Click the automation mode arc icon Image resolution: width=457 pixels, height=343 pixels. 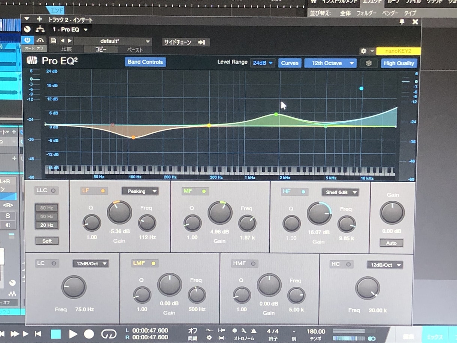tap(40, 40)
